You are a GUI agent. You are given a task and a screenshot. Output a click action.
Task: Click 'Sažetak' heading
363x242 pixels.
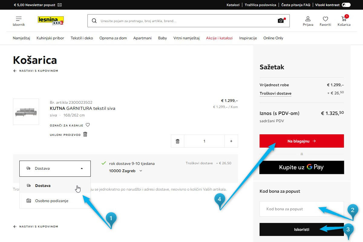tap(272, 67)
